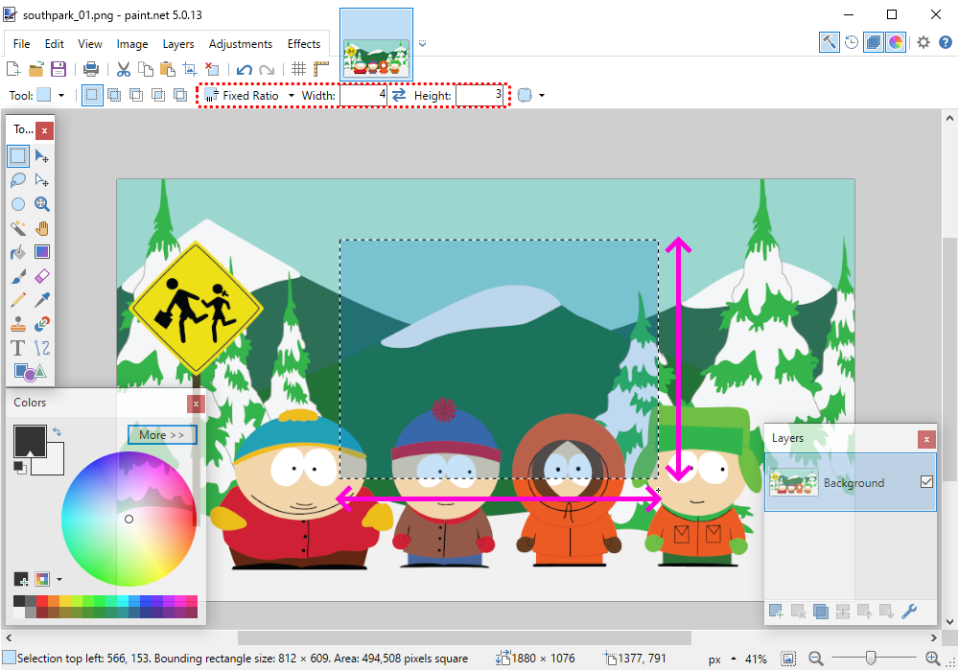Select the Color Picker eyedropper tool

(41, 300)
